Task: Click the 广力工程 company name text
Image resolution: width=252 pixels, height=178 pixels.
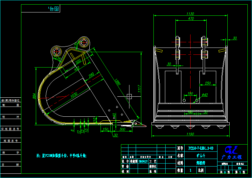Action: tap(232, 158)
